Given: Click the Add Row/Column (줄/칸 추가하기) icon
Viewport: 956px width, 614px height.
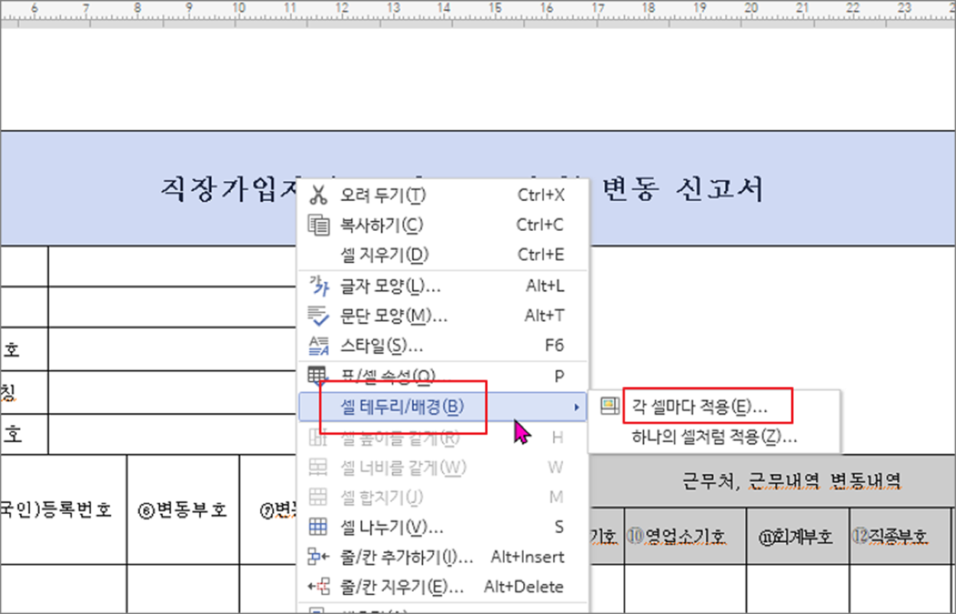Looking at the screenshot, I should (317, 557).
